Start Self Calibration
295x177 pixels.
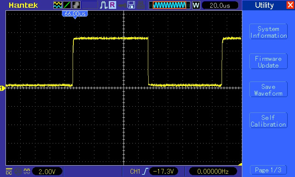(x=268, y=121)
